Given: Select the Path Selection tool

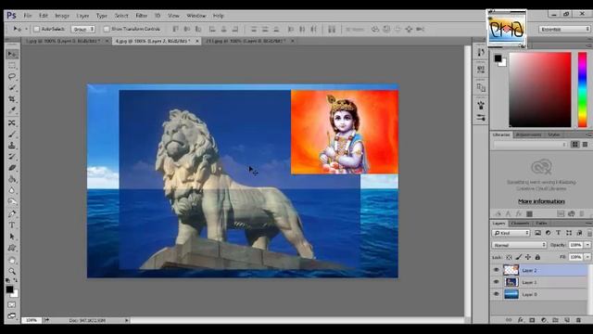Looking at the screenshot, I should 12,237.
